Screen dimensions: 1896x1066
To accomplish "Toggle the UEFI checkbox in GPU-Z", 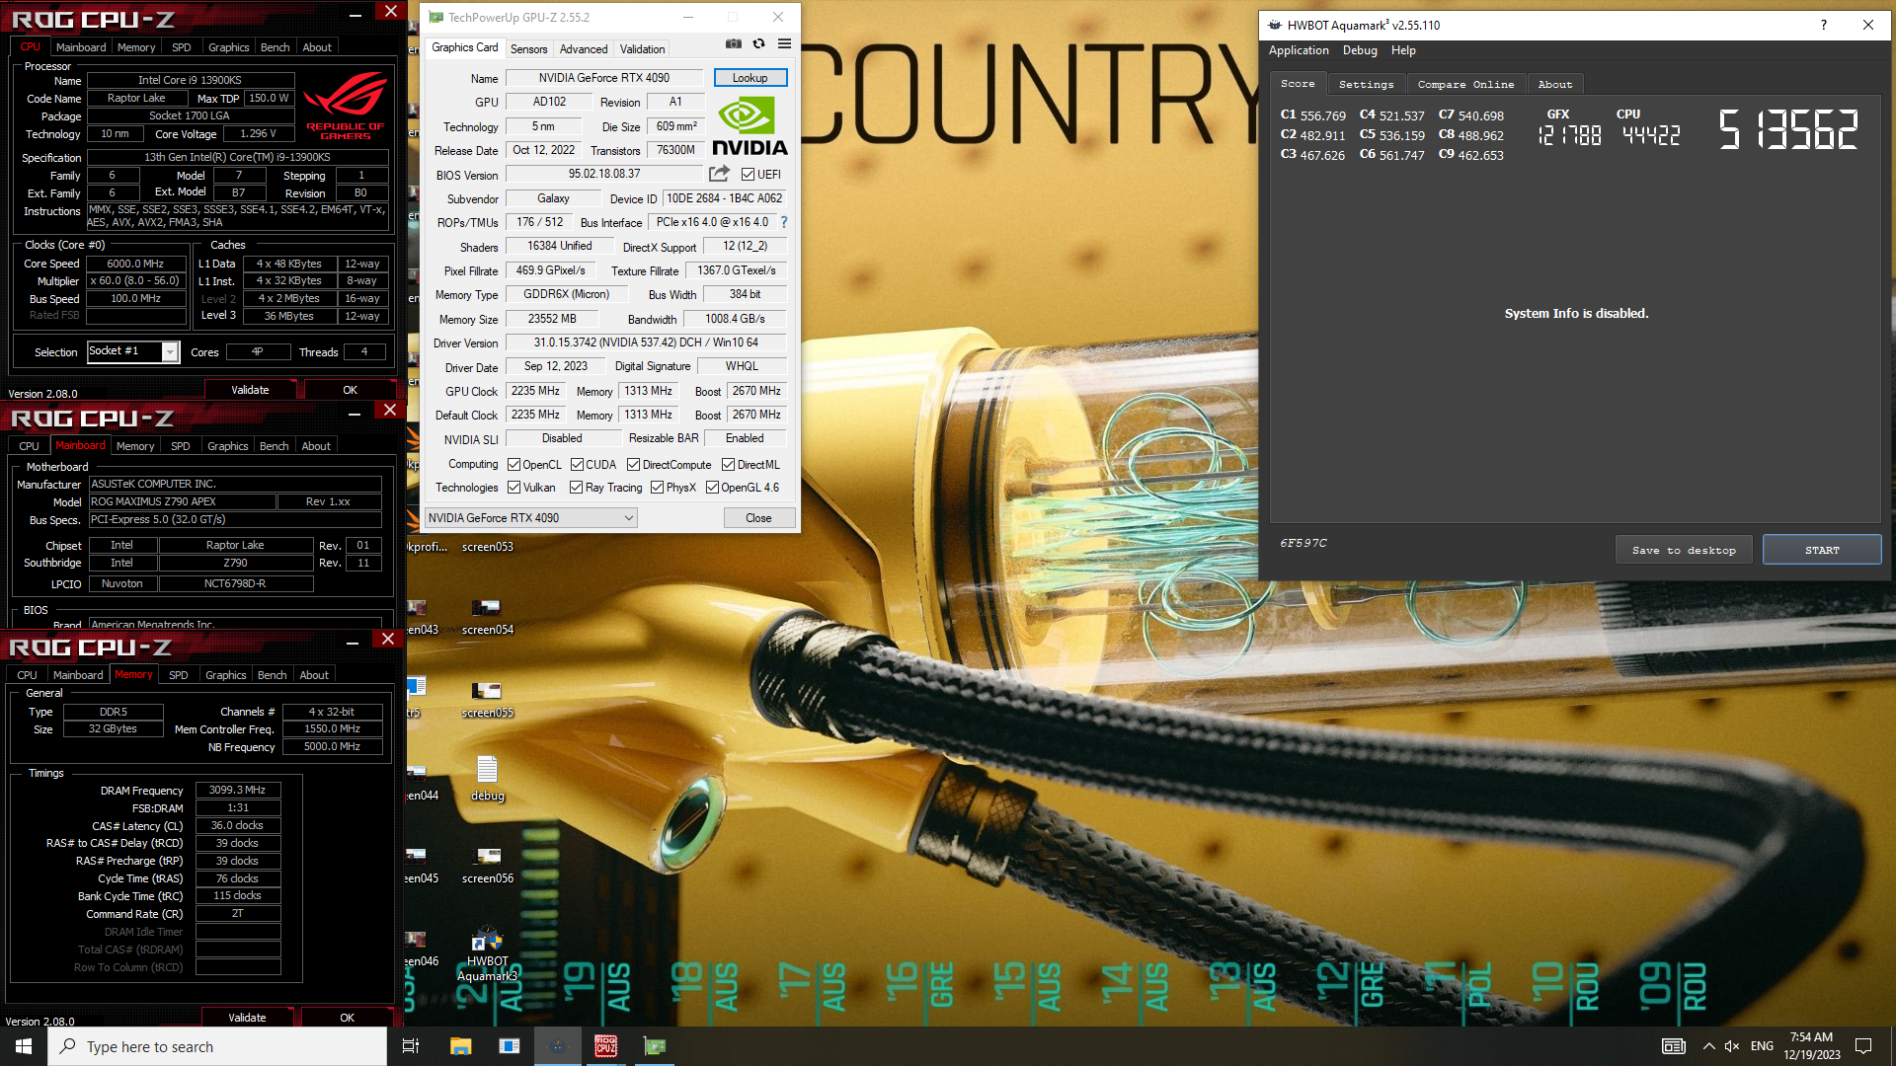I will (x=748, y=175).
